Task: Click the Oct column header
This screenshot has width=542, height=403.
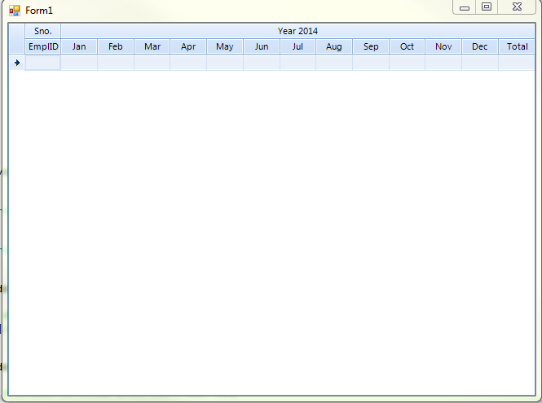Action: [x=408, y=46]
